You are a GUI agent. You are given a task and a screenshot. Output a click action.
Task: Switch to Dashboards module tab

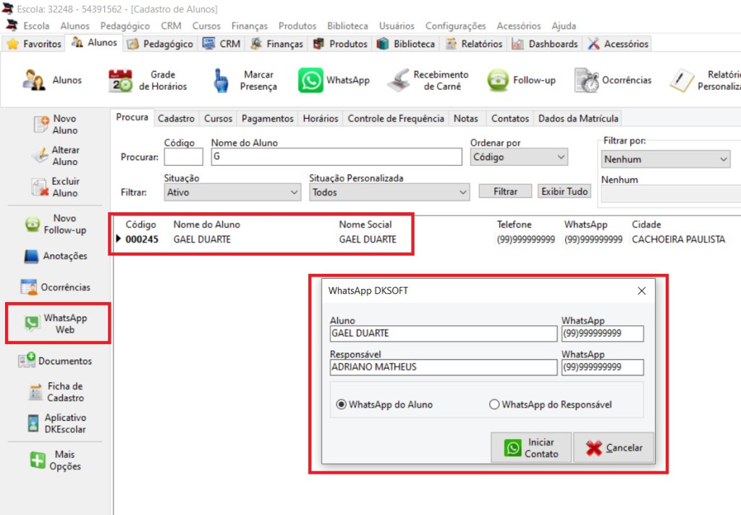pyautogui.click(x=545, y=44)
